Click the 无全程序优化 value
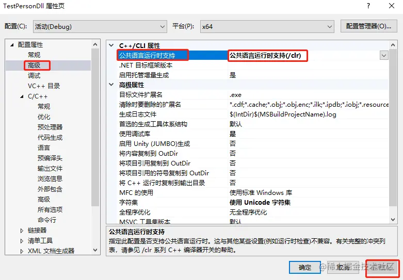 click(248, 212)
